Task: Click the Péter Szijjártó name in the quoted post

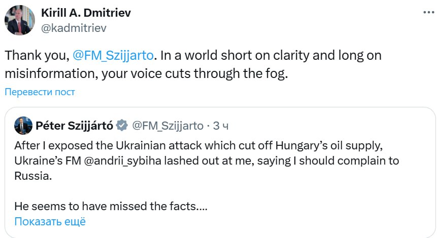Action: 74,125
